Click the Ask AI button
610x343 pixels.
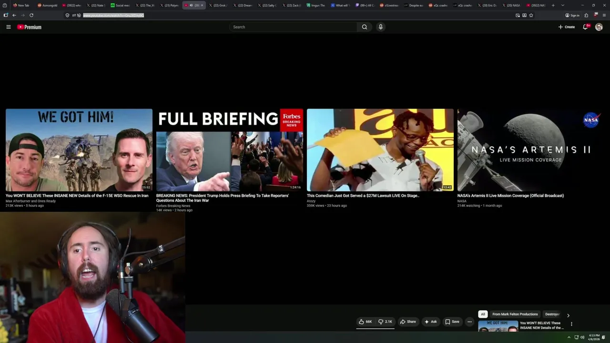coord(430,322)
